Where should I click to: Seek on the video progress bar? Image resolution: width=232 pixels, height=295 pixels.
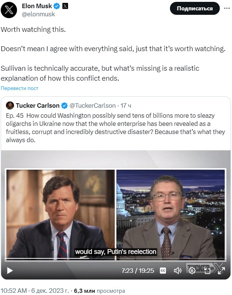[115, 258]
